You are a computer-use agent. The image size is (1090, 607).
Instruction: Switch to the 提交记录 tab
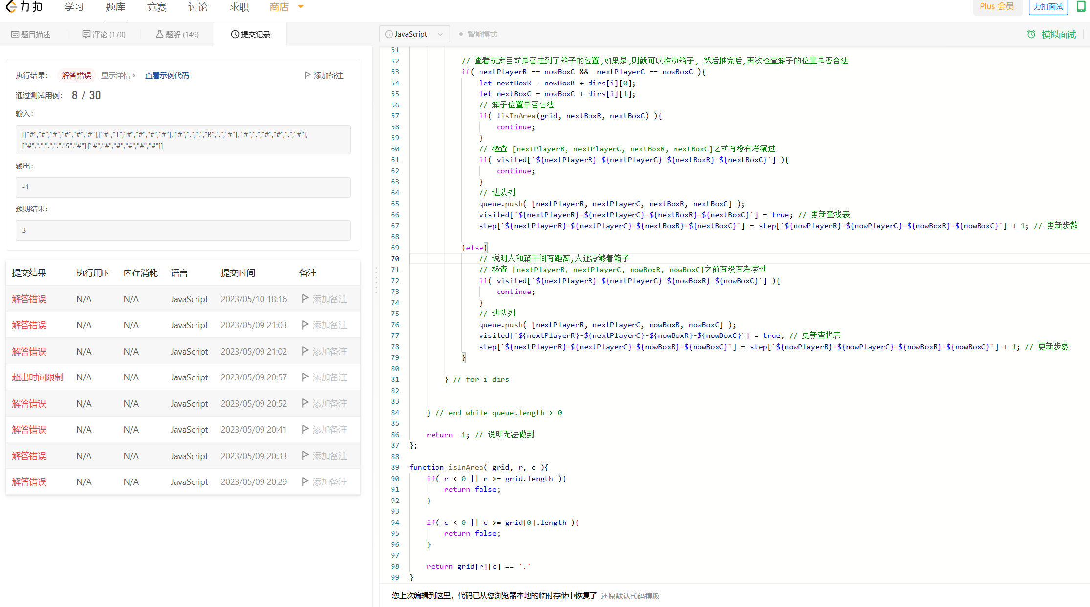click(250, 34)
